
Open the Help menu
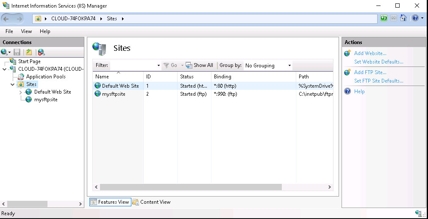pyautogui.click(x=45, y=31)
